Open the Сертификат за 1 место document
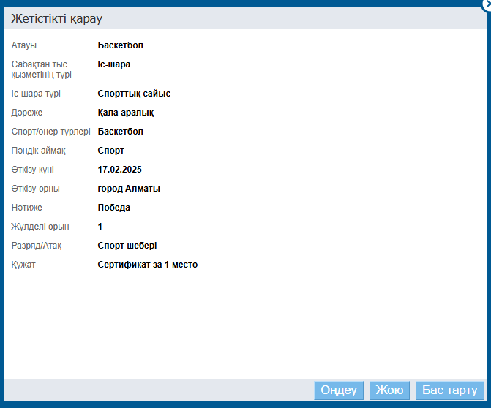The width and height of the screenshot is (491, 408). (148, 265)
